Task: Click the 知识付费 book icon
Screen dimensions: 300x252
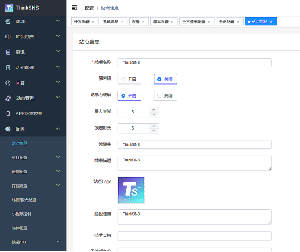Action: 8,37
